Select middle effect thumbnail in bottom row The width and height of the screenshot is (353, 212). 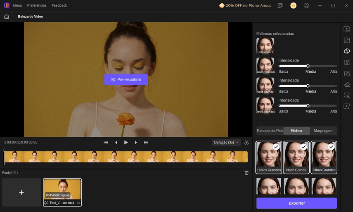296,186
